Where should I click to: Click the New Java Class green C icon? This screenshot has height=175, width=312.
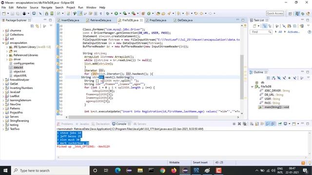tap(149, 14)
